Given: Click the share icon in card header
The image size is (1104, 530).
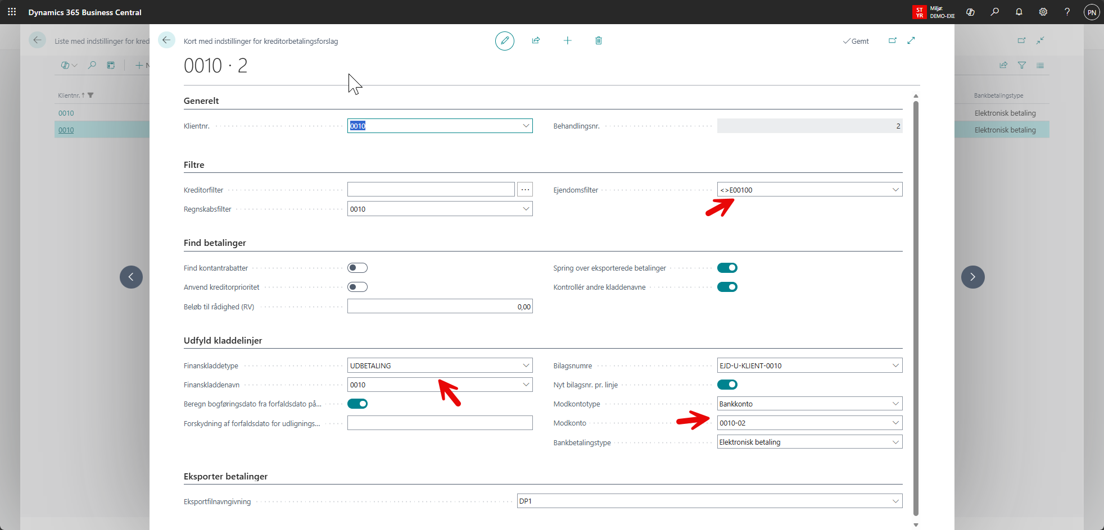Looking at the screenshot, I should (x=536, y=40).
